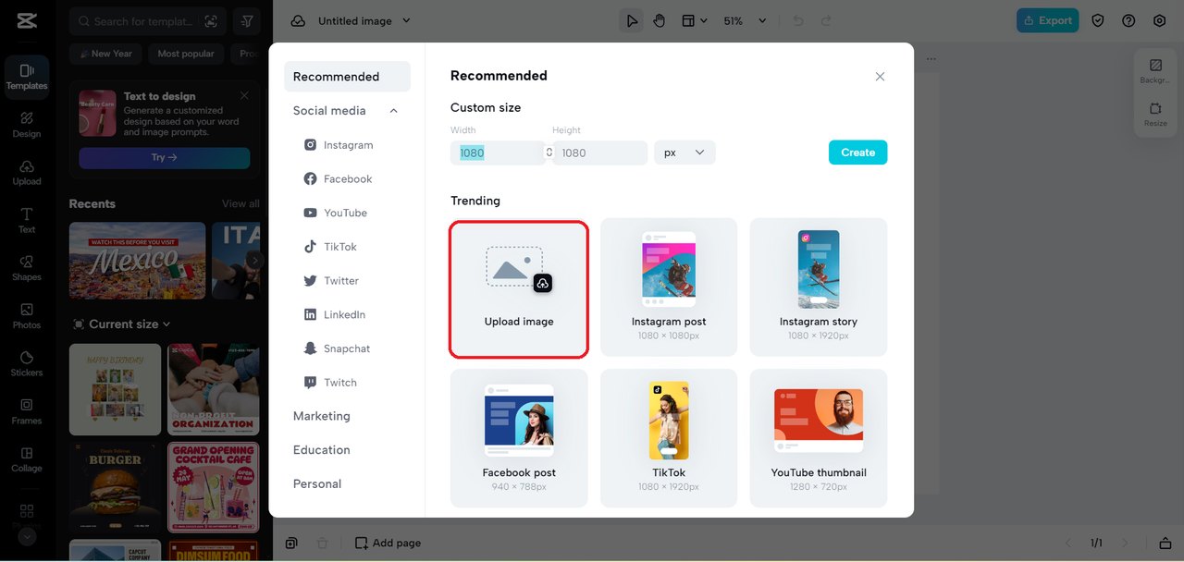Open the Background panel icon

pos(1155,71)
